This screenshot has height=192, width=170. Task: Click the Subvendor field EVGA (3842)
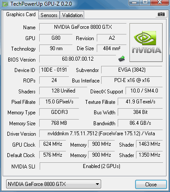coord(132,70)
